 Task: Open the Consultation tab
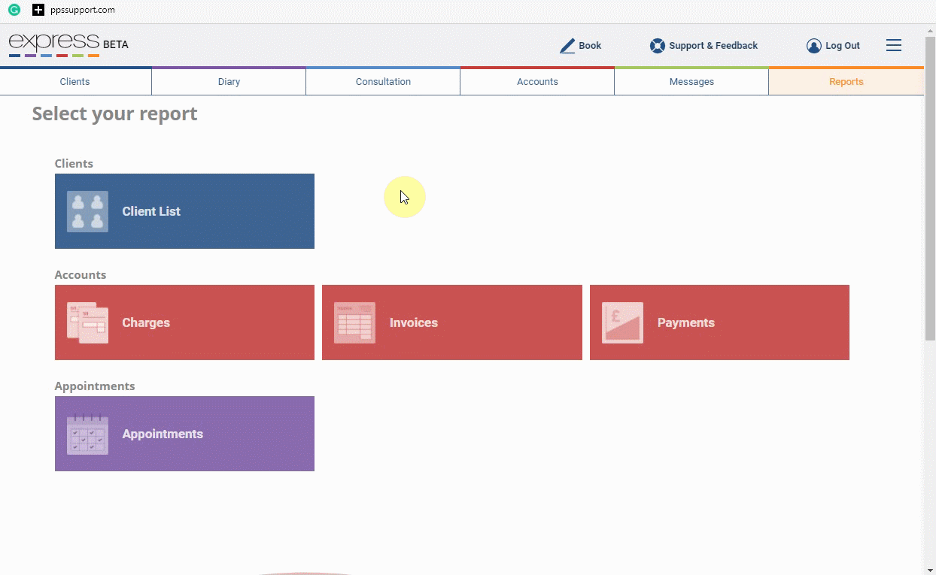pyautogui.click(x=383, y=81)
